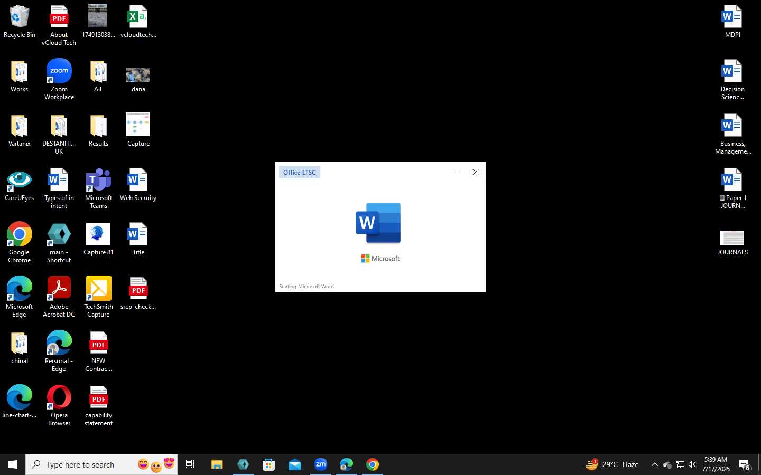
Task: Select the chinal folder icon
Action: point(20,348)
